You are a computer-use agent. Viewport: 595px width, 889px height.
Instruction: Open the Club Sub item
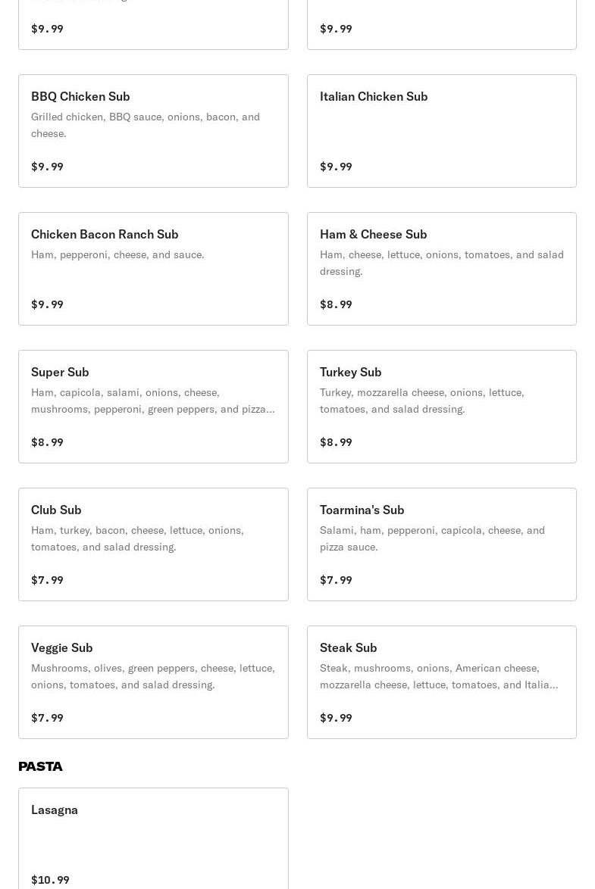point(153,544)
